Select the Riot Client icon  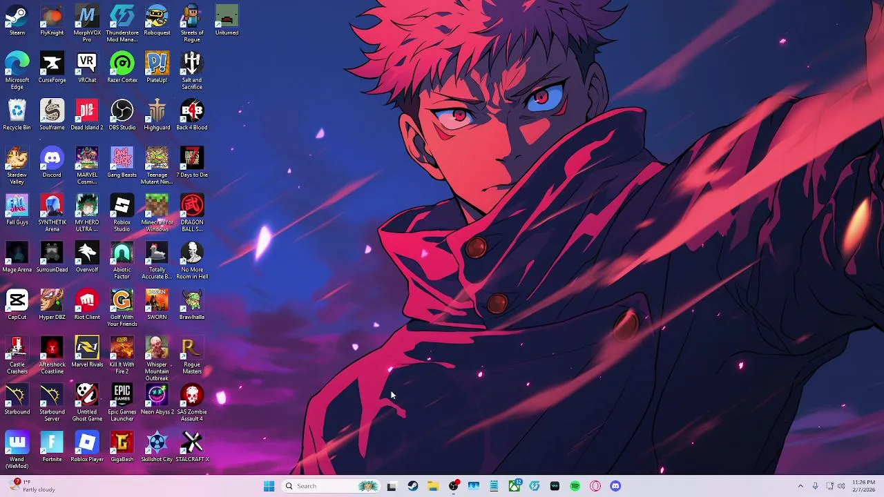point(87,304)
